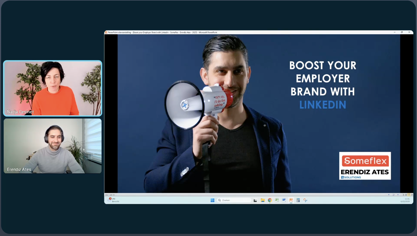Open Word from the taskbar
Screen dimensions: 417x236
(x=284, y=200)
